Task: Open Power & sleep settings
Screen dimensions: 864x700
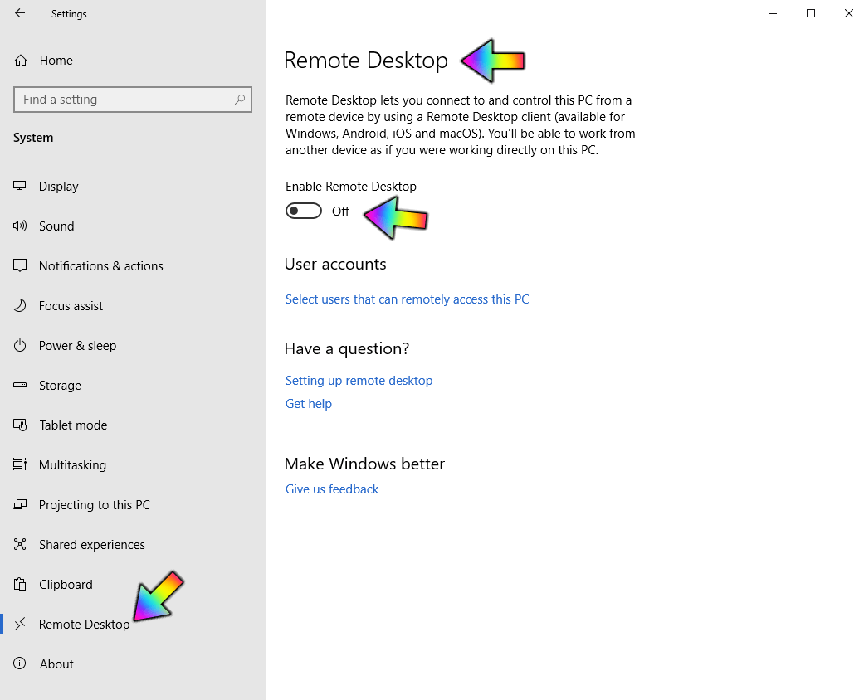Action: (x=132, y=345)
